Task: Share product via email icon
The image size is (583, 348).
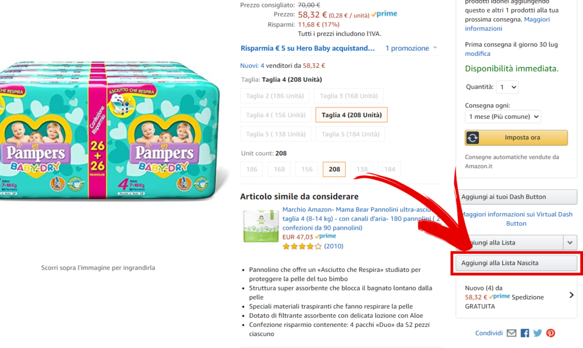Action: point(511,333)
